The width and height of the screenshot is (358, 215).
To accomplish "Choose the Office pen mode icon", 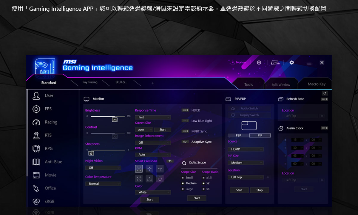I will point(36,188).
